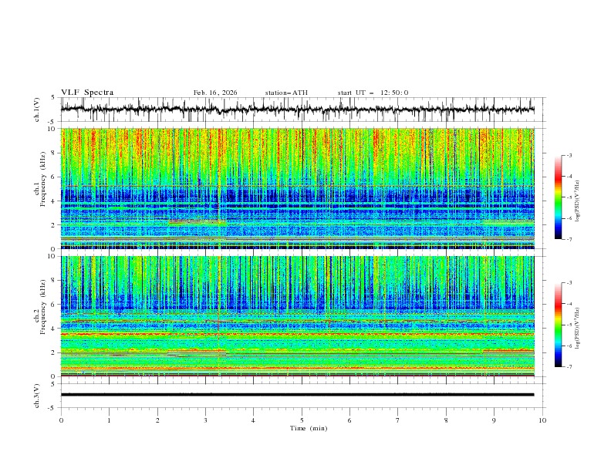Click the ch.1(V) axis label
Viewport: 611px width, 472px height.
tap(38, 110)
